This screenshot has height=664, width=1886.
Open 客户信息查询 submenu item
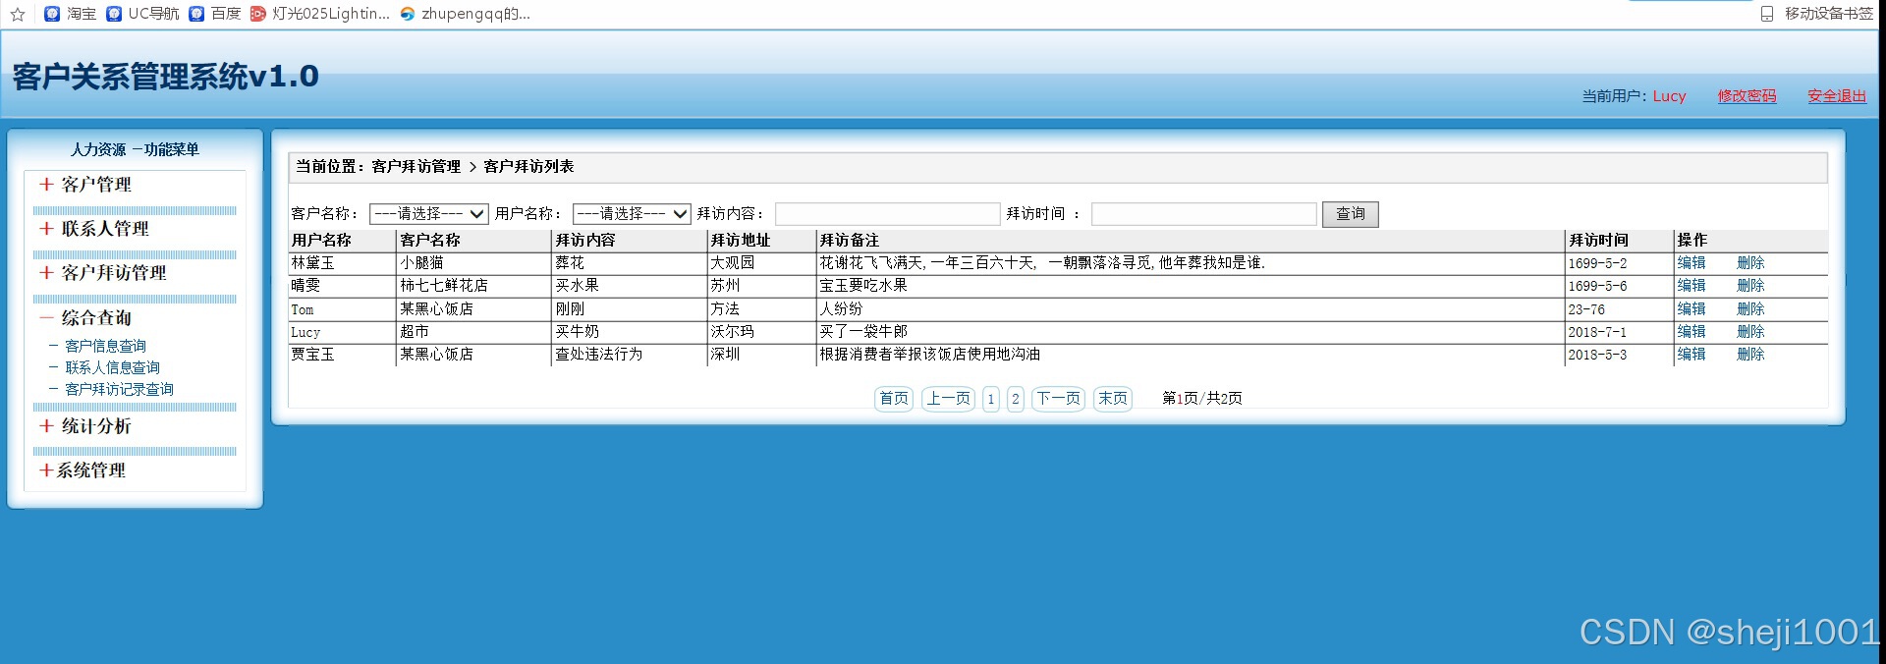click(105, 346)
